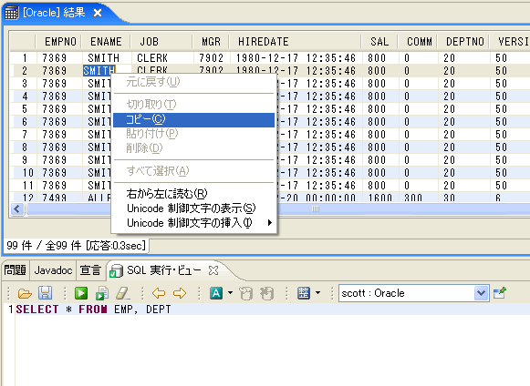Screen dimensions: 530x386
Task: Expand the Unicode 制御文字の挿入 submenu arrow
Action: [x=270, y=223]
